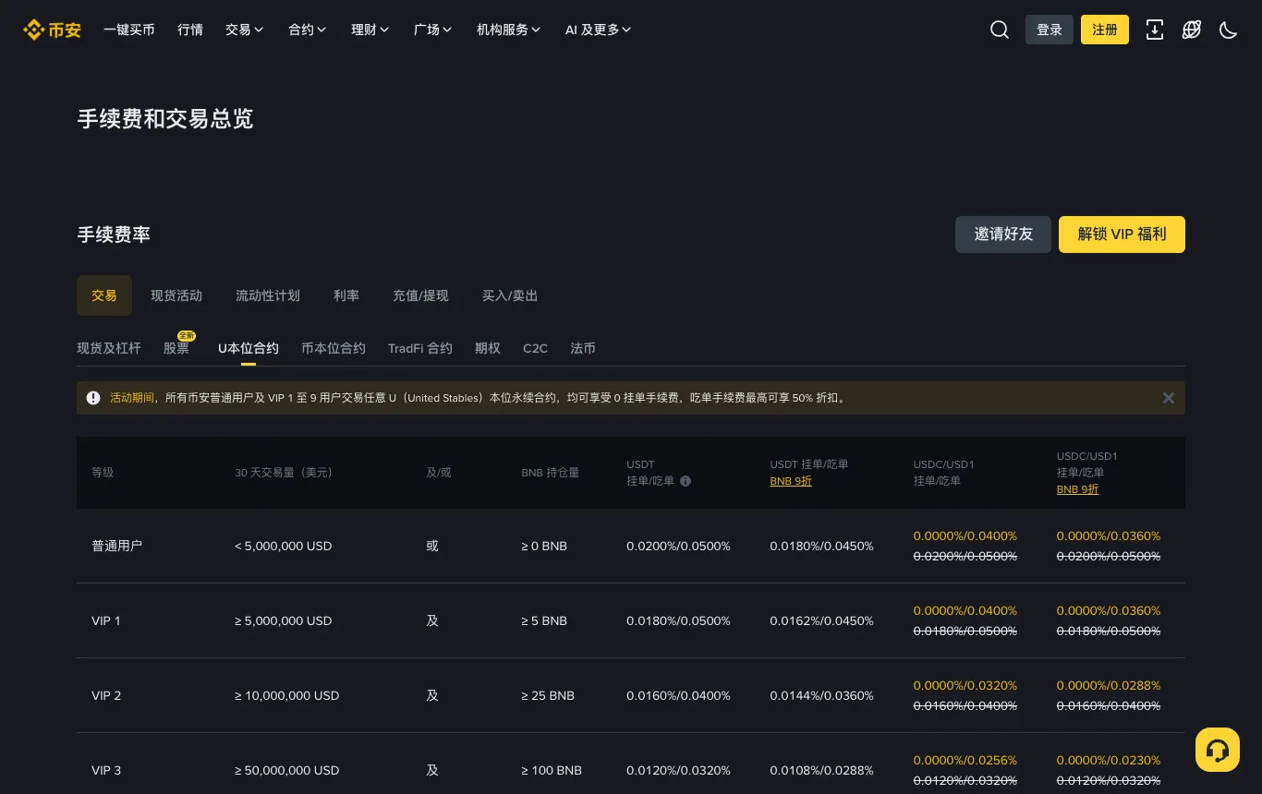The width and height of the screenshot is (1262, 794).
Task: Select the C2C sub-tab
Action: 535,348
